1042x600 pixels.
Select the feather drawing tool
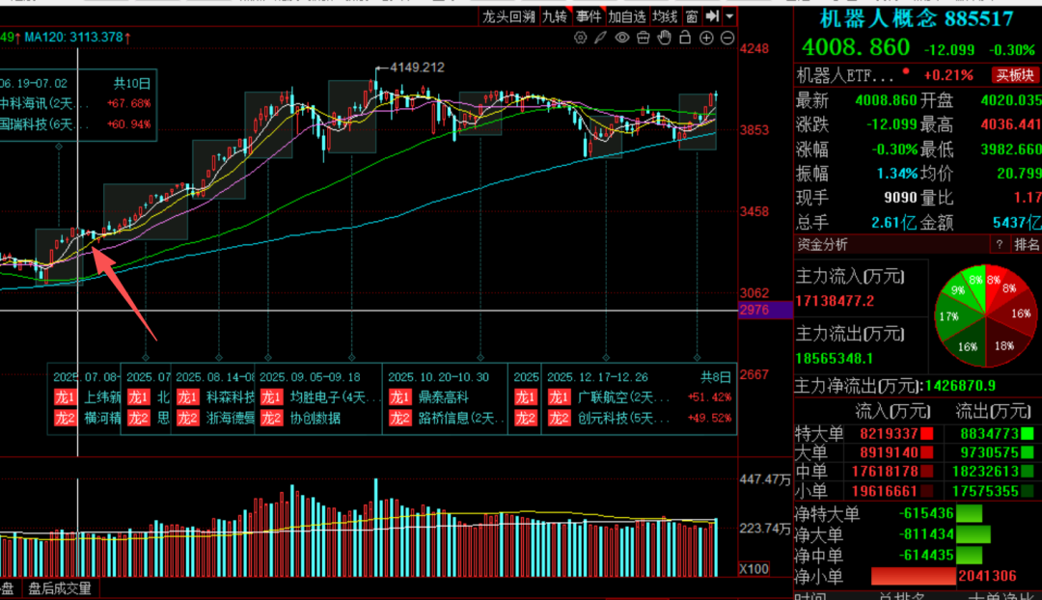coord(600,38)
